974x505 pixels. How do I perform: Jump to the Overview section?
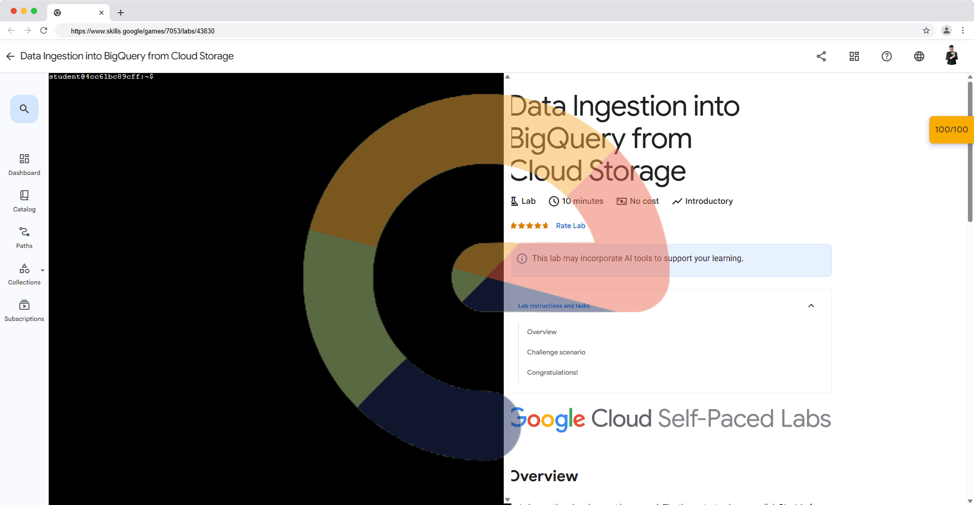click(x=542, y=332)
